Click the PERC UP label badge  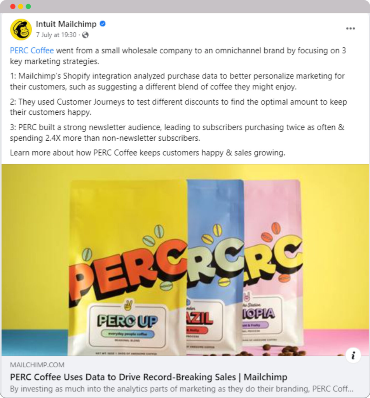coord(127,326)
